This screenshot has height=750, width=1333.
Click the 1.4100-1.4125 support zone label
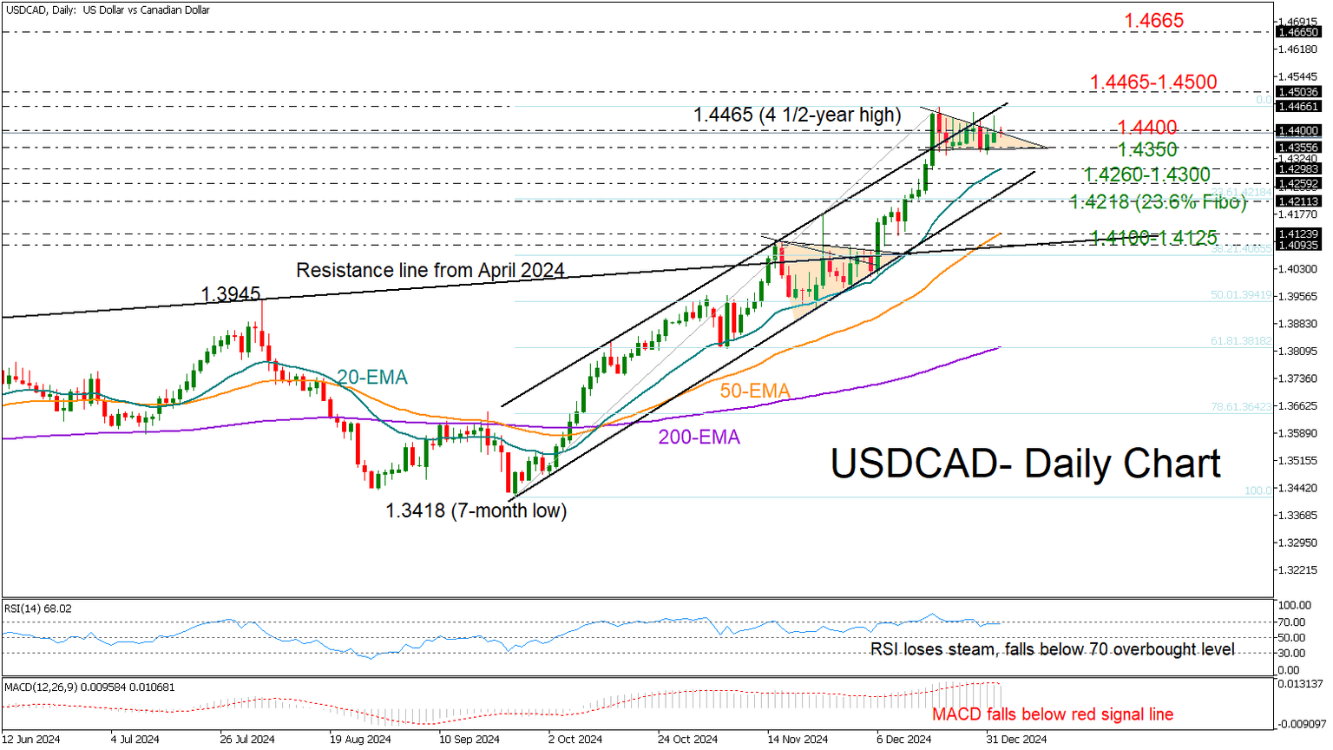coord(1154,237)
